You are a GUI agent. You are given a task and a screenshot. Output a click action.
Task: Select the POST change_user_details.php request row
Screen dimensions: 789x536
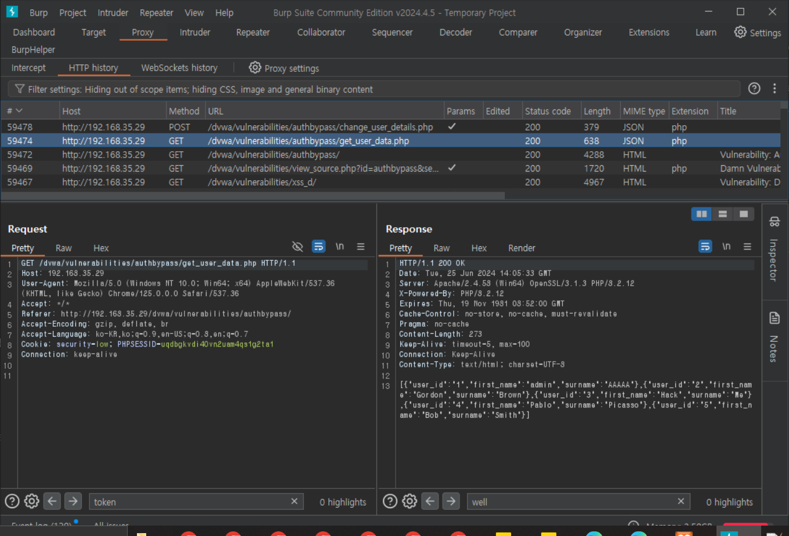point(320,127)
